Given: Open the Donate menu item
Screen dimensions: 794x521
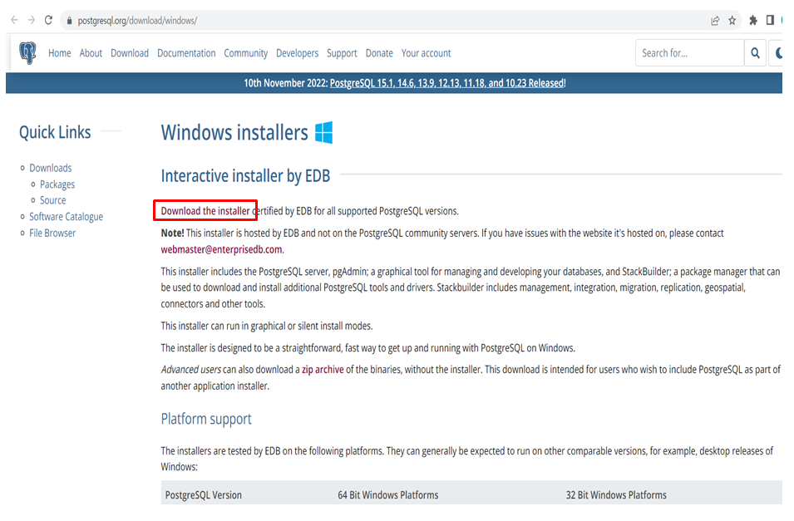Looking at the screenshot, I should pos(379,53).
